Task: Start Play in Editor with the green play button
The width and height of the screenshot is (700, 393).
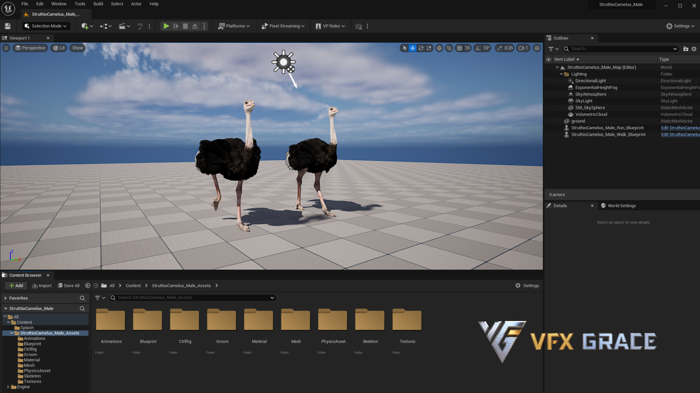Action: click(x=166, y=26)
